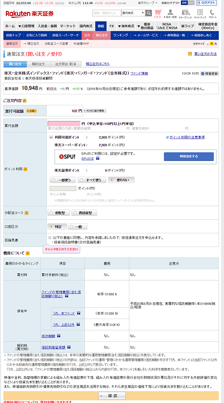Open the ランキング submenu item
Screen dimensions: 224x403
[120, 35]
